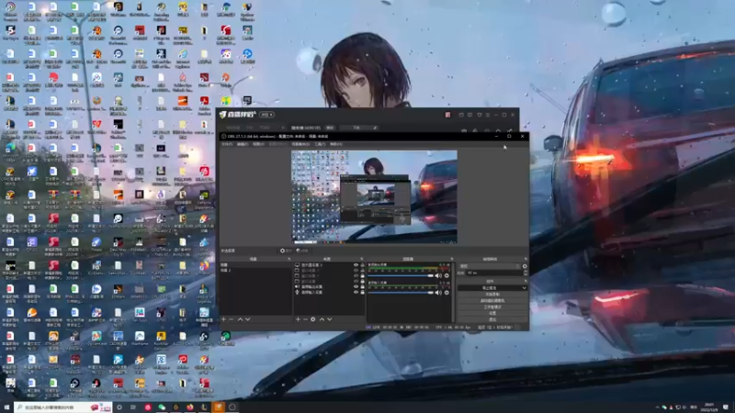Open the arrow menu beside Stop Streaming
735x413 pixels.
(x=524, y=288)
